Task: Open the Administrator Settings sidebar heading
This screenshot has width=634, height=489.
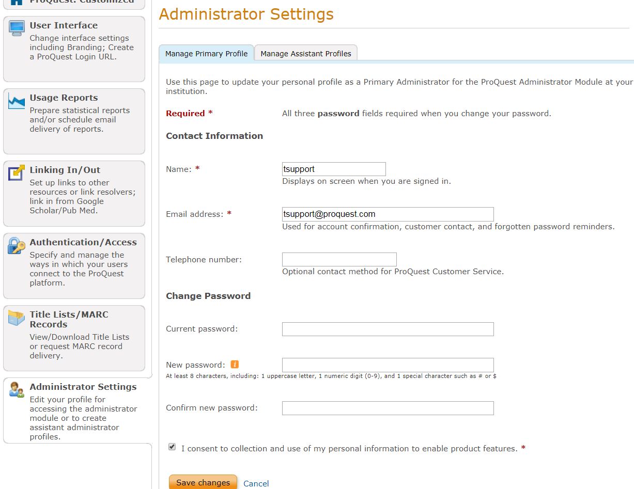Action: [x=83, y=387]
